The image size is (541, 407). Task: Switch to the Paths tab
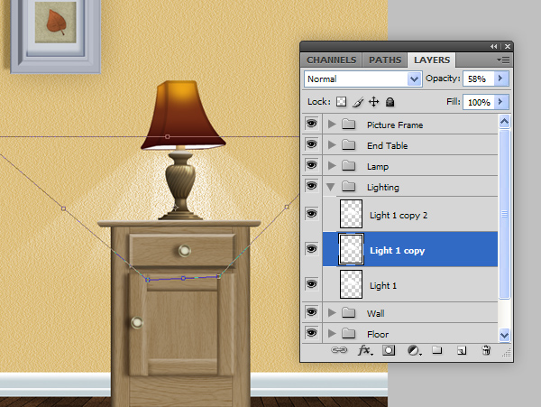coord(384,60)
